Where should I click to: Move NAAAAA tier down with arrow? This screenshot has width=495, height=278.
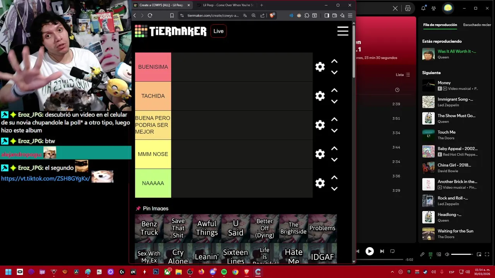coord(335,189)
